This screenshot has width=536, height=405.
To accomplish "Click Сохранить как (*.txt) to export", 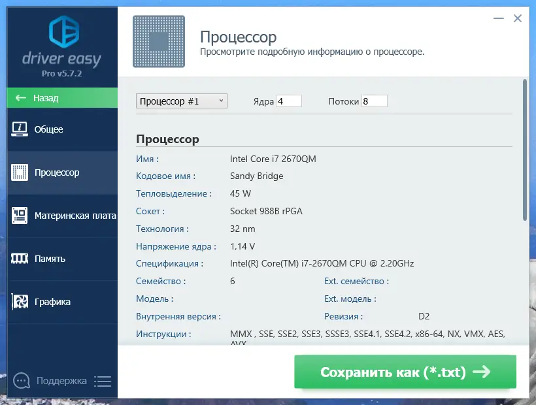I will (405, 371).
